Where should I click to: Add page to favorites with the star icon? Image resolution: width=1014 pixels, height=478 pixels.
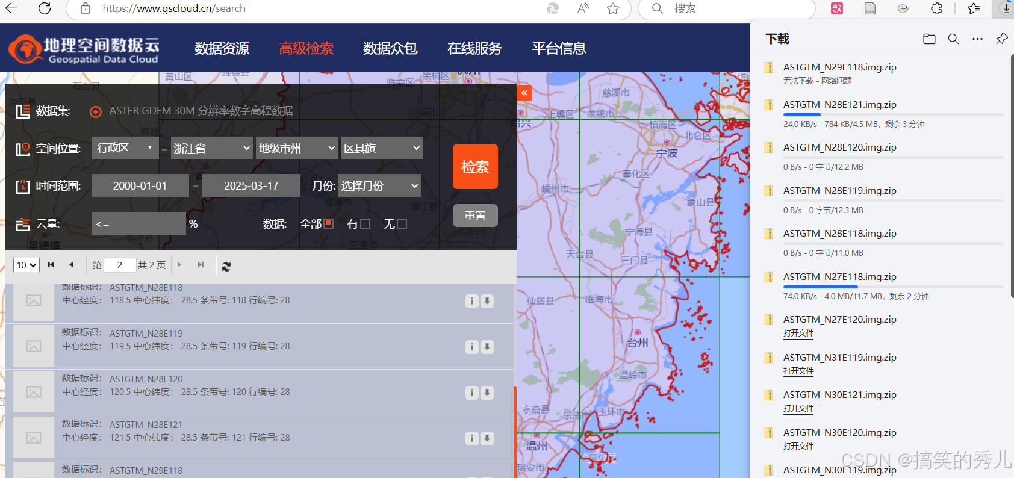(613, 8)
